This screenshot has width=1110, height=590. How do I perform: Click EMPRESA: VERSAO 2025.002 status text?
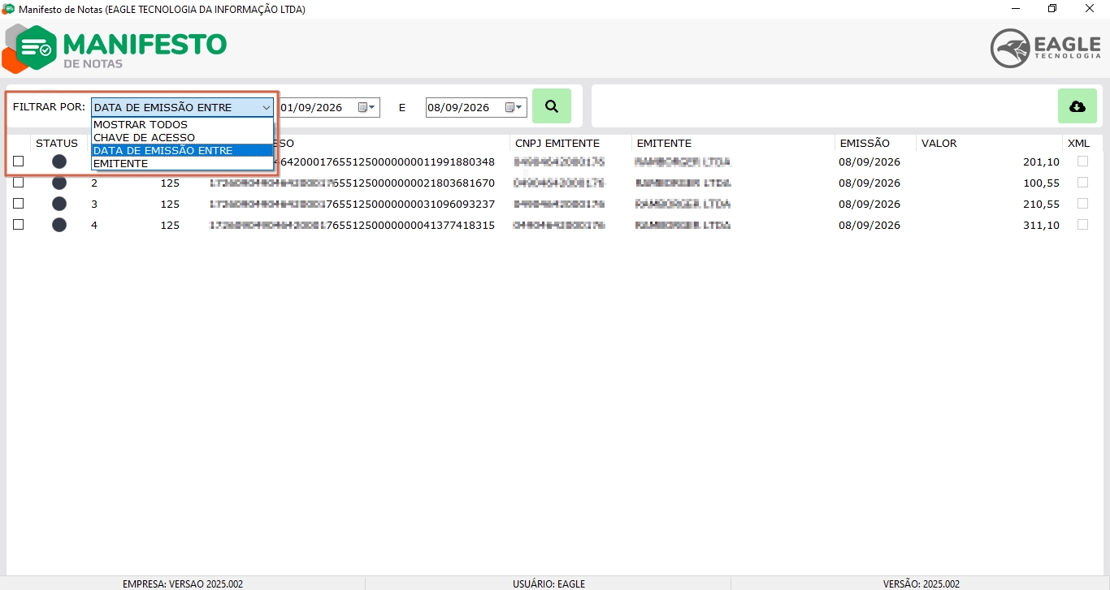point(183,584)
